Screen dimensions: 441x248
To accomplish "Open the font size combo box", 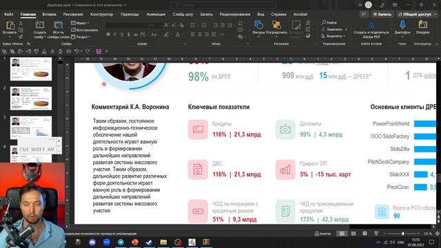I will click(x=156, y=25).
